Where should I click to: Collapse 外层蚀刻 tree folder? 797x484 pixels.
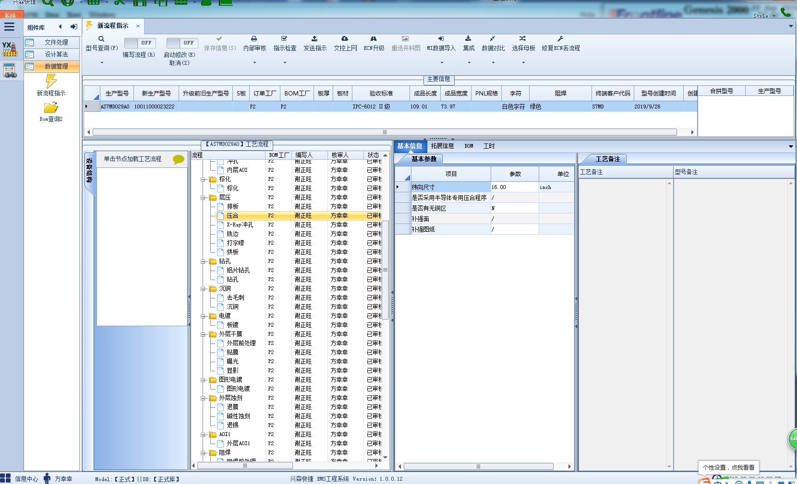tap(204, 398)
